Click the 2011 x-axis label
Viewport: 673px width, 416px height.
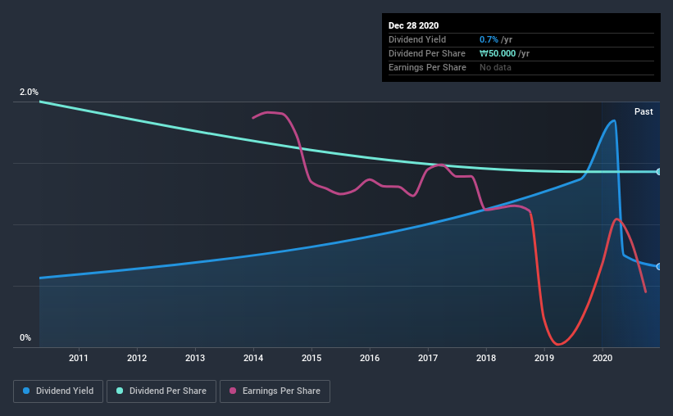[x=79, y=358]
